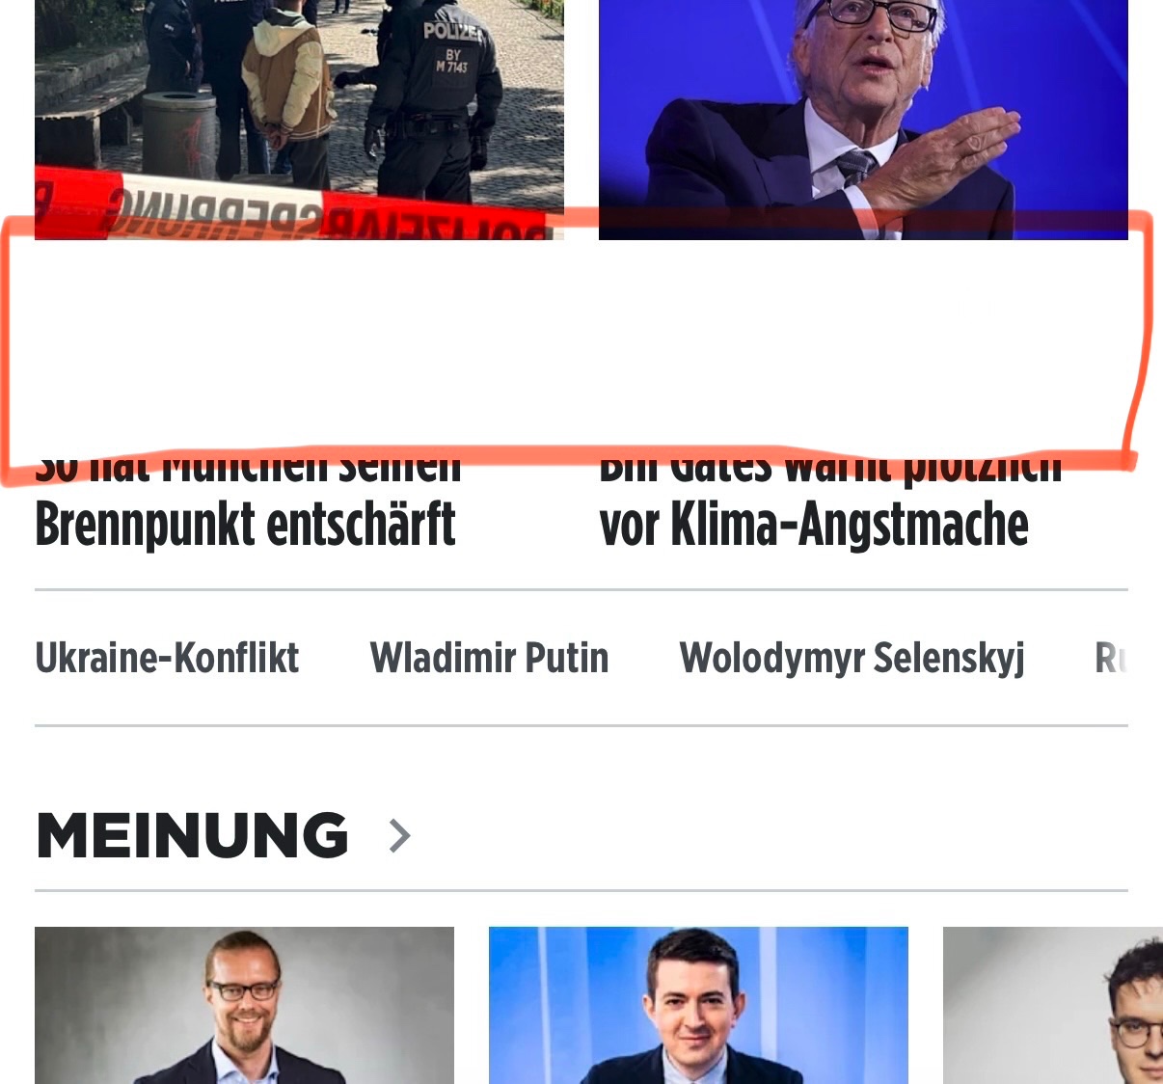Tap the blank area inside the red outline
This screenshot has height=1084, width=1163.
579,342
